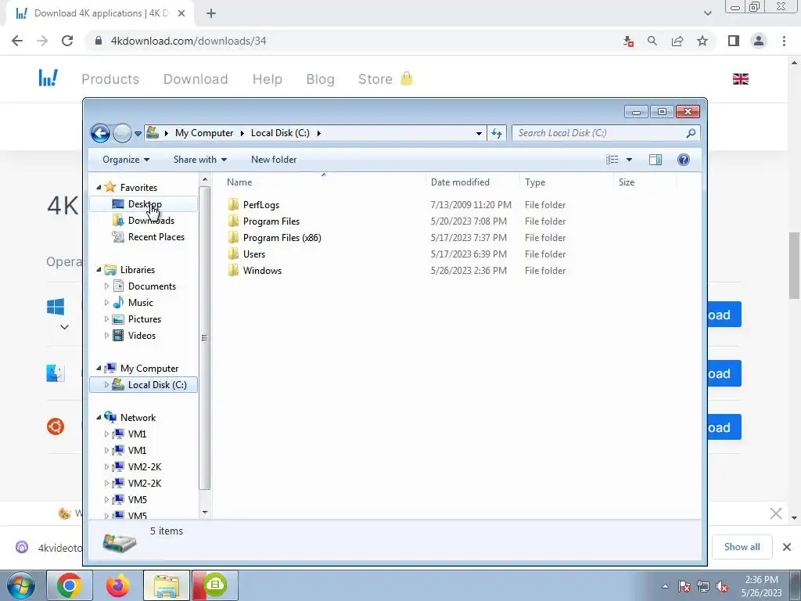Viewport: 801px width, 601px height.
Task: Open the Products menu on the website
Action: coord(110,79)
